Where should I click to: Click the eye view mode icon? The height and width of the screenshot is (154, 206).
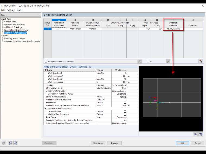tap(195, 134)
